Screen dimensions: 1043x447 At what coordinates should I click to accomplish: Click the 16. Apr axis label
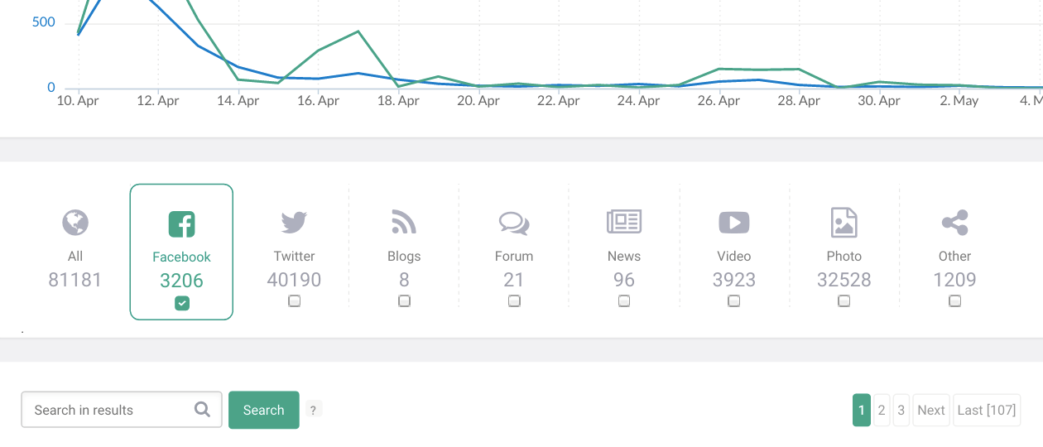pyautogui.click(x=318, y=100)
